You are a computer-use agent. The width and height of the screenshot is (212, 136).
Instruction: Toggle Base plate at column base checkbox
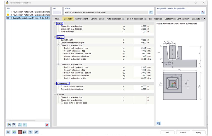coord(62,103)
